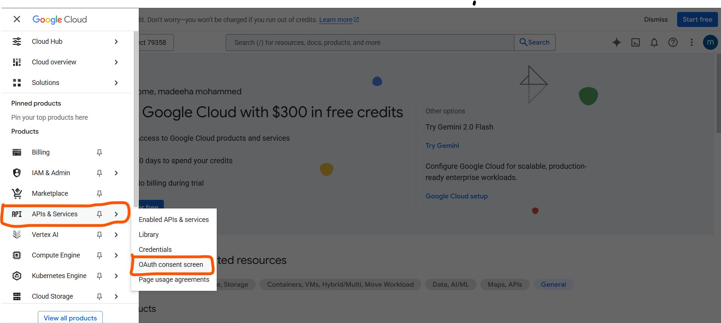This screenshot has width=721, height=323.
Task: Open the three-dot settings menu
Action: click(x=691, y=42)
